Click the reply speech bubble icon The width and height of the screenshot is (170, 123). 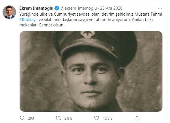pos(22,118)
